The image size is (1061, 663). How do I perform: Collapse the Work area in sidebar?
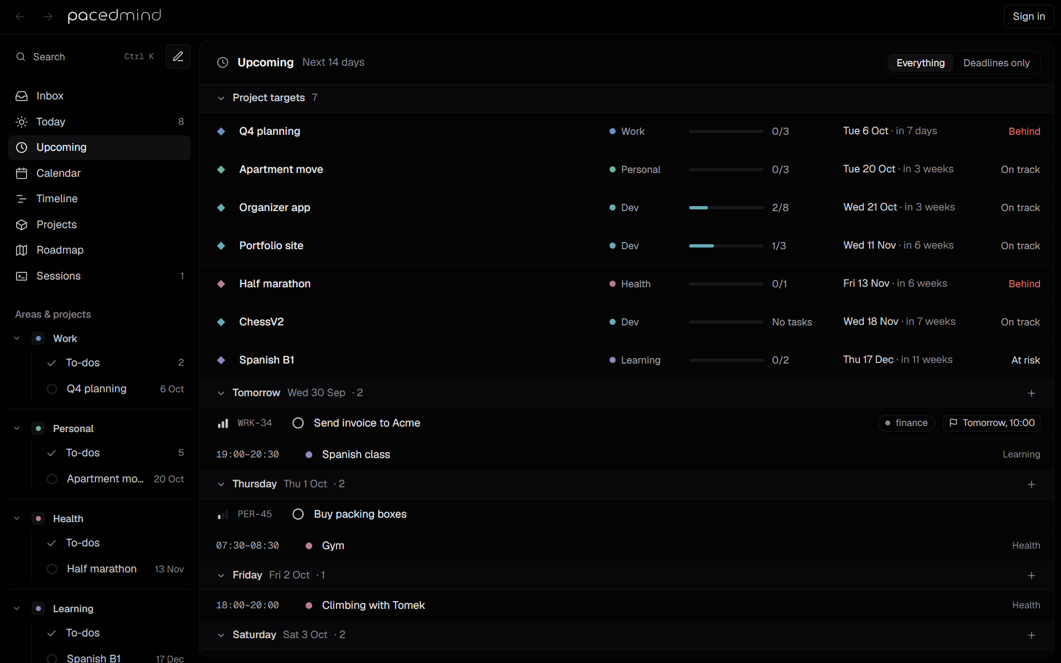click(x=17, y=338)
